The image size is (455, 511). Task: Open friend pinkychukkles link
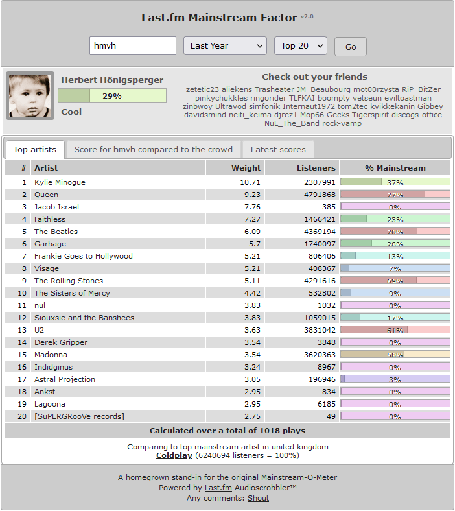tap(221, 98)
